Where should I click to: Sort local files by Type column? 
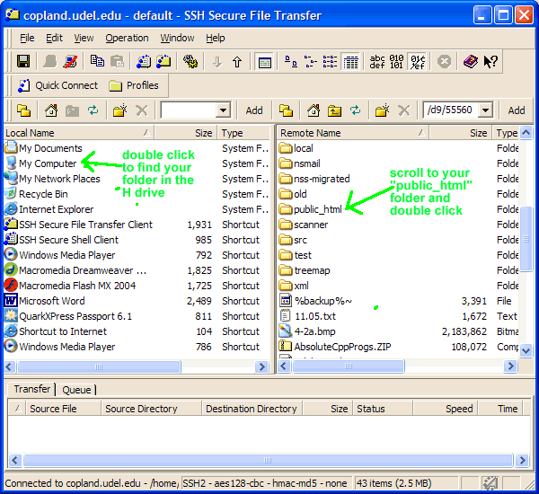click(243, 133)
